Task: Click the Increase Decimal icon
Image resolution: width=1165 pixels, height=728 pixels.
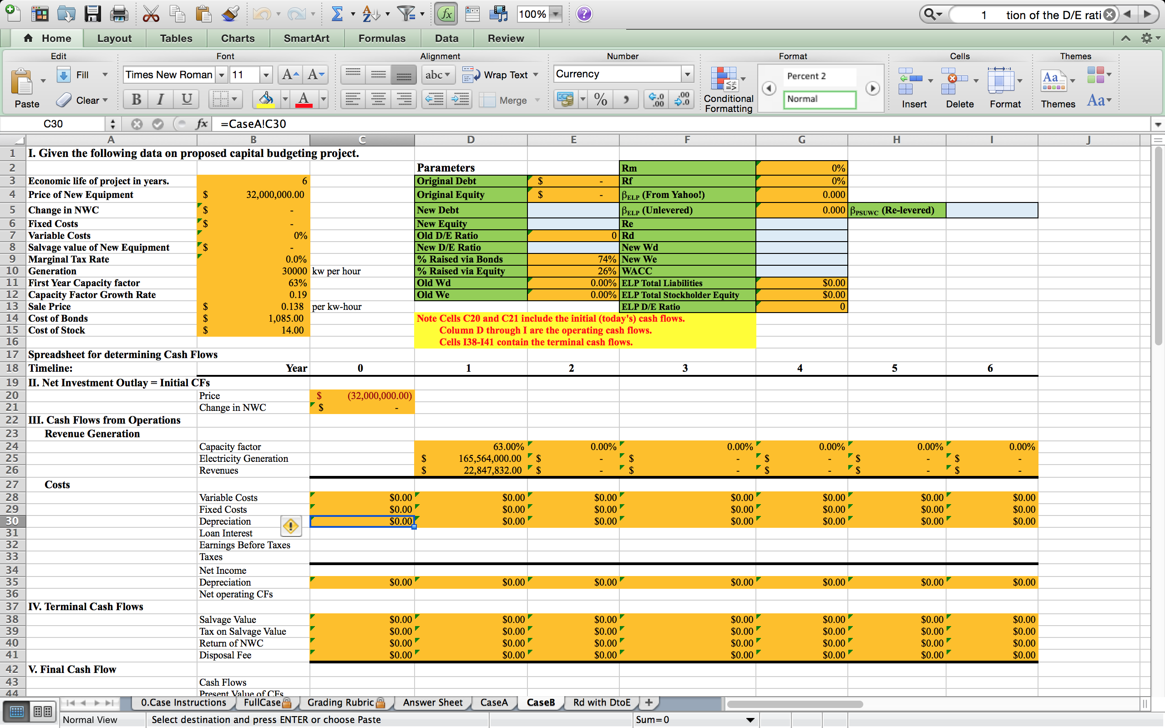Action: tap(656, 100)
